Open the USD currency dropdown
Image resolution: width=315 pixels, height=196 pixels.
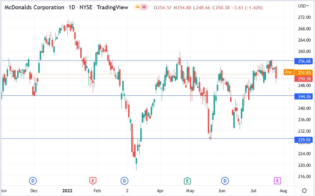pos(303,6)
